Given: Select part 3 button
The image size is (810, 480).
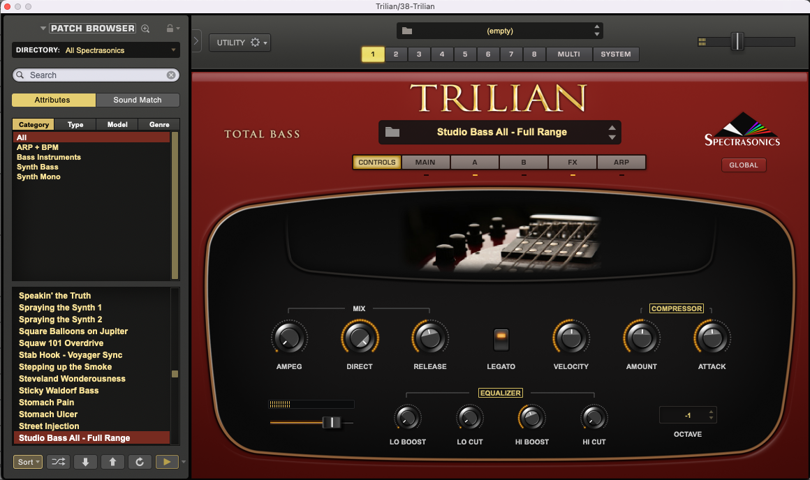Looking at the screenshot, I should (419, 54).
